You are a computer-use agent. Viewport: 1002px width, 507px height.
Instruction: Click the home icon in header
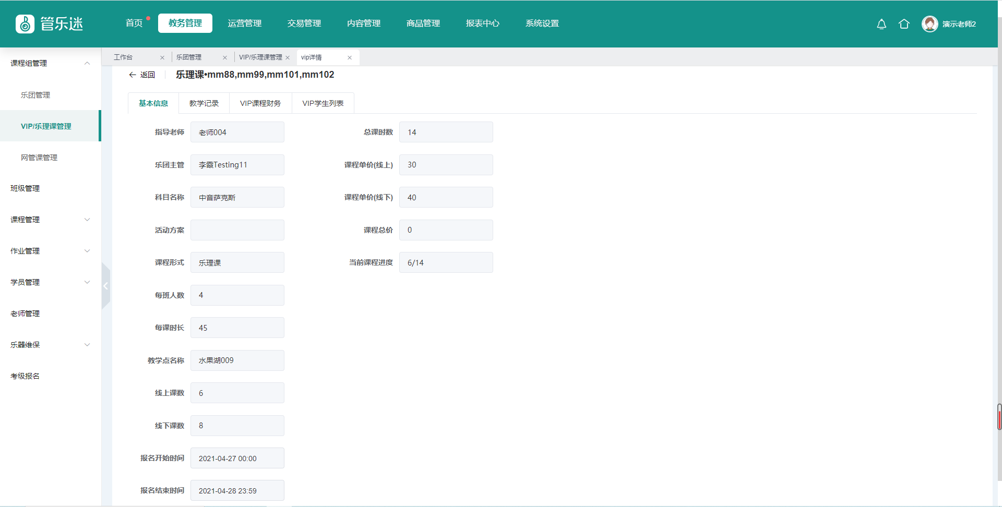904,24
